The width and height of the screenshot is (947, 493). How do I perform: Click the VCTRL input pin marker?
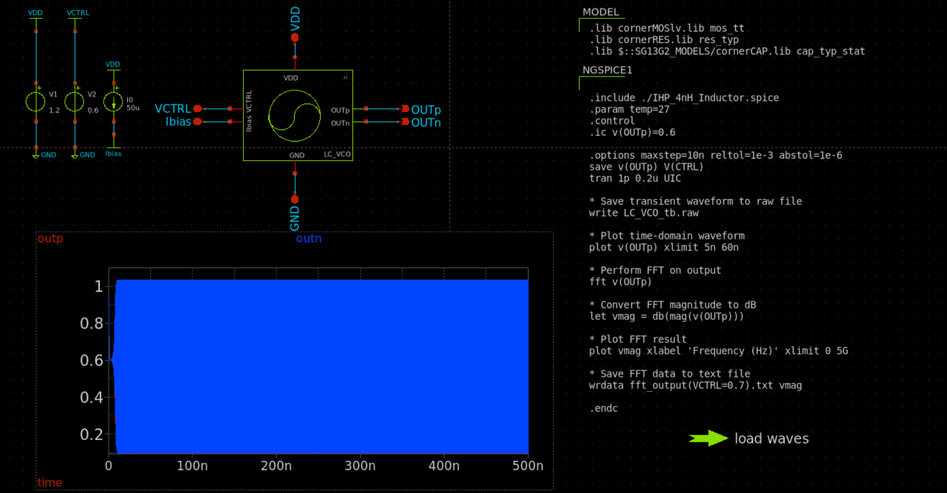pos(198,108)
